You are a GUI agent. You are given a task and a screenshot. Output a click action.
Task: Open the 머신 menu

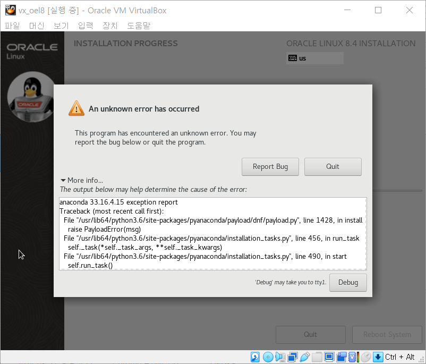pyautogui.click(x=37, y=26)
